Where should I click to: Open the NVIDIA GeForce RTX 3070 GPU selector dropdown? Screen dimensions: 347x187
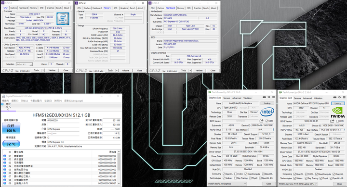(298, 184)
